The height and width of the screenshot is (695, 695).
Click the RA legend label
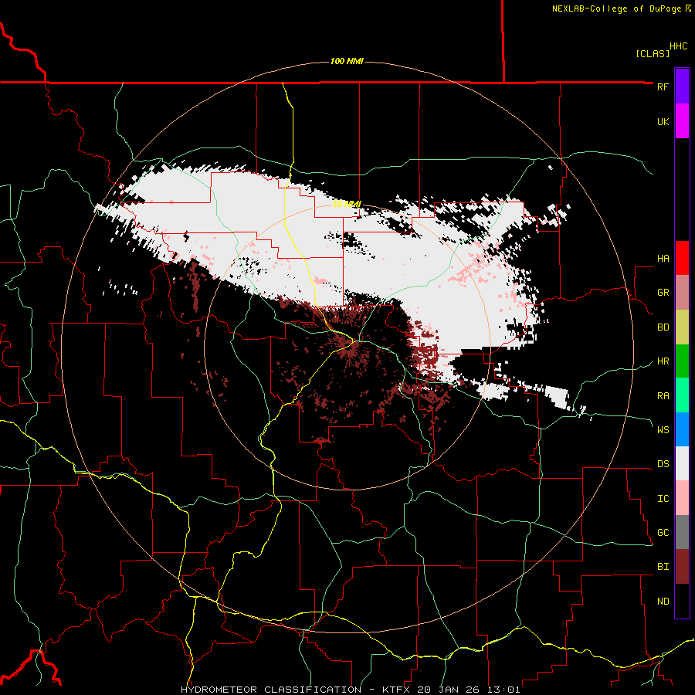click(663, 395)
